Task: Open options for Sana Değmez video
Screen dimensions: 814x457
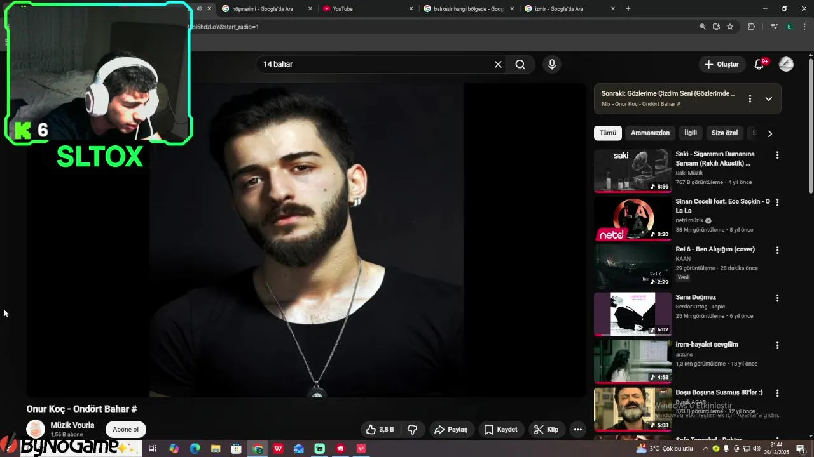Action: click(x=777, y=298)
